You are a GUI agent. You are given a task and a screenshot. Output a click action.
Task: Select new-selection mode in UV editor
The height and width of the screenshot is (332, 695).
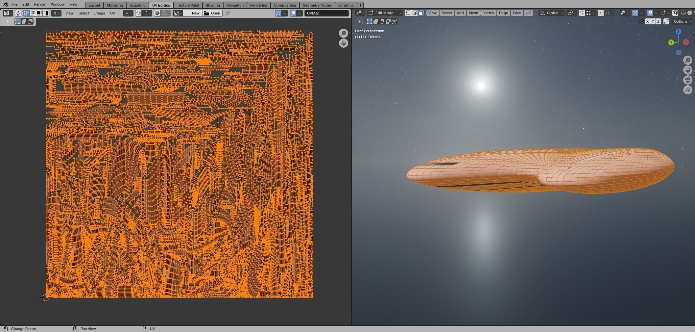click(17, 21)
